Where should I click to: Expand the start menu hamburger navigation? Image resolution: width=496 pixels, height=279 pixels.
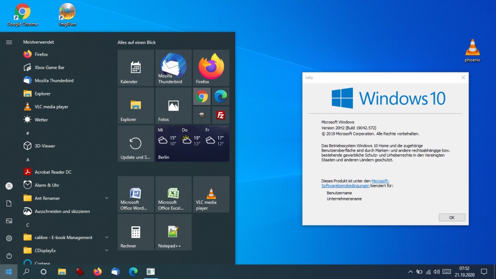[9, 42]
